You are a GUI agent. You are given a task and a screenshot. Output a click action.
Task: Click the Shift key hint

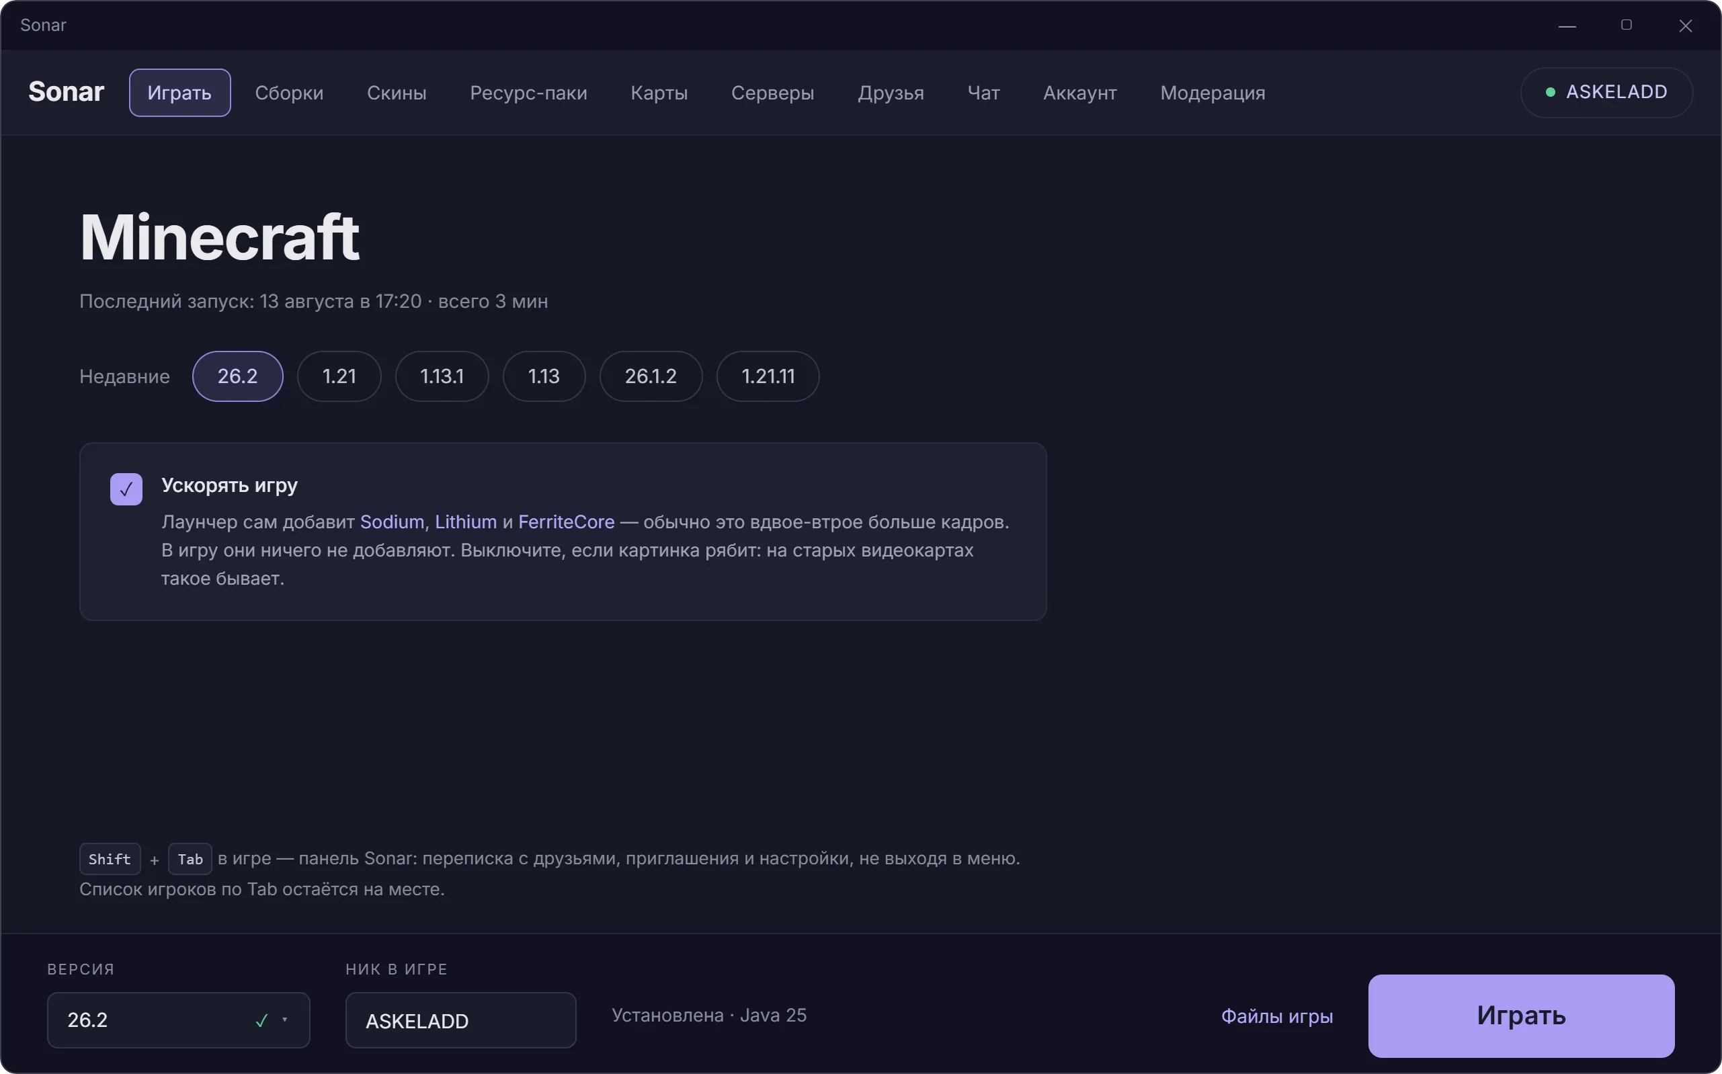[110, 859]
